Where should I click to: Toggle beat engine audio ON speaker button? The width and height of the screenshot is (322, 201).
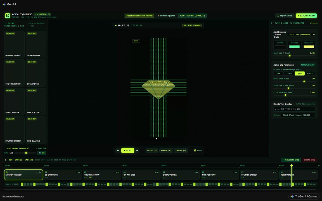[42, 153]
